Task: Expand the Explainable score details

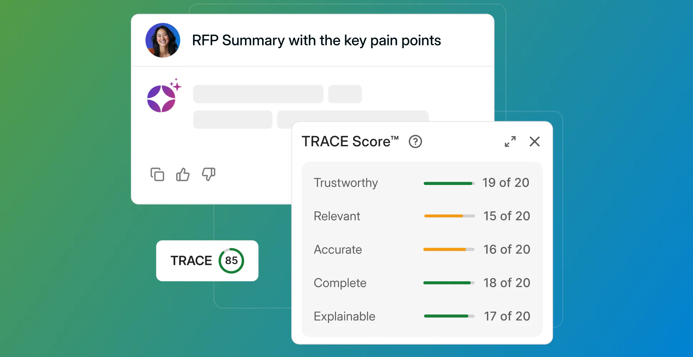Action: point(344,316)
